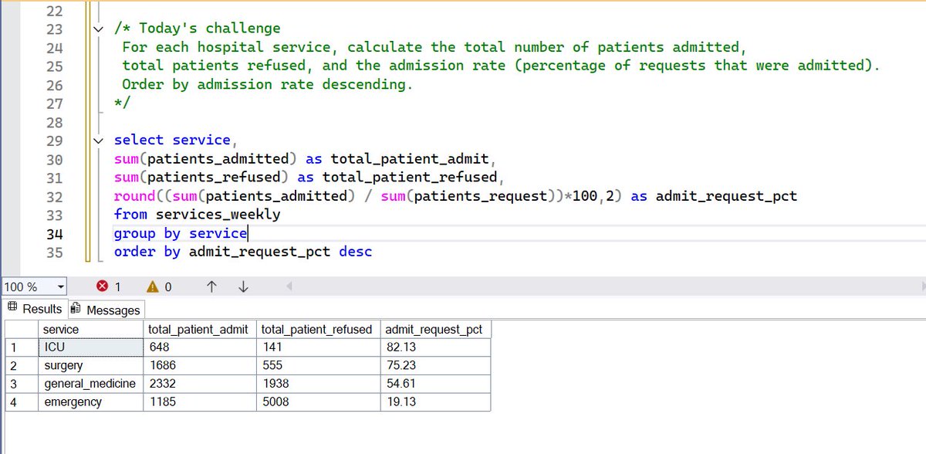Click the yellow warning count indicator

click(x=159, y=286)
